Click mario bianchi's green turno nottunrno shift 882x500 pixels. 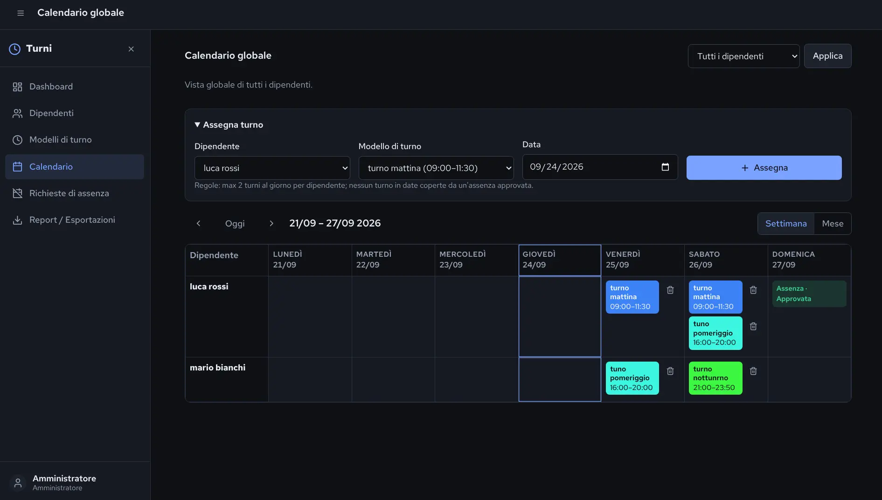pyautogui.click(x=715, y=378)
